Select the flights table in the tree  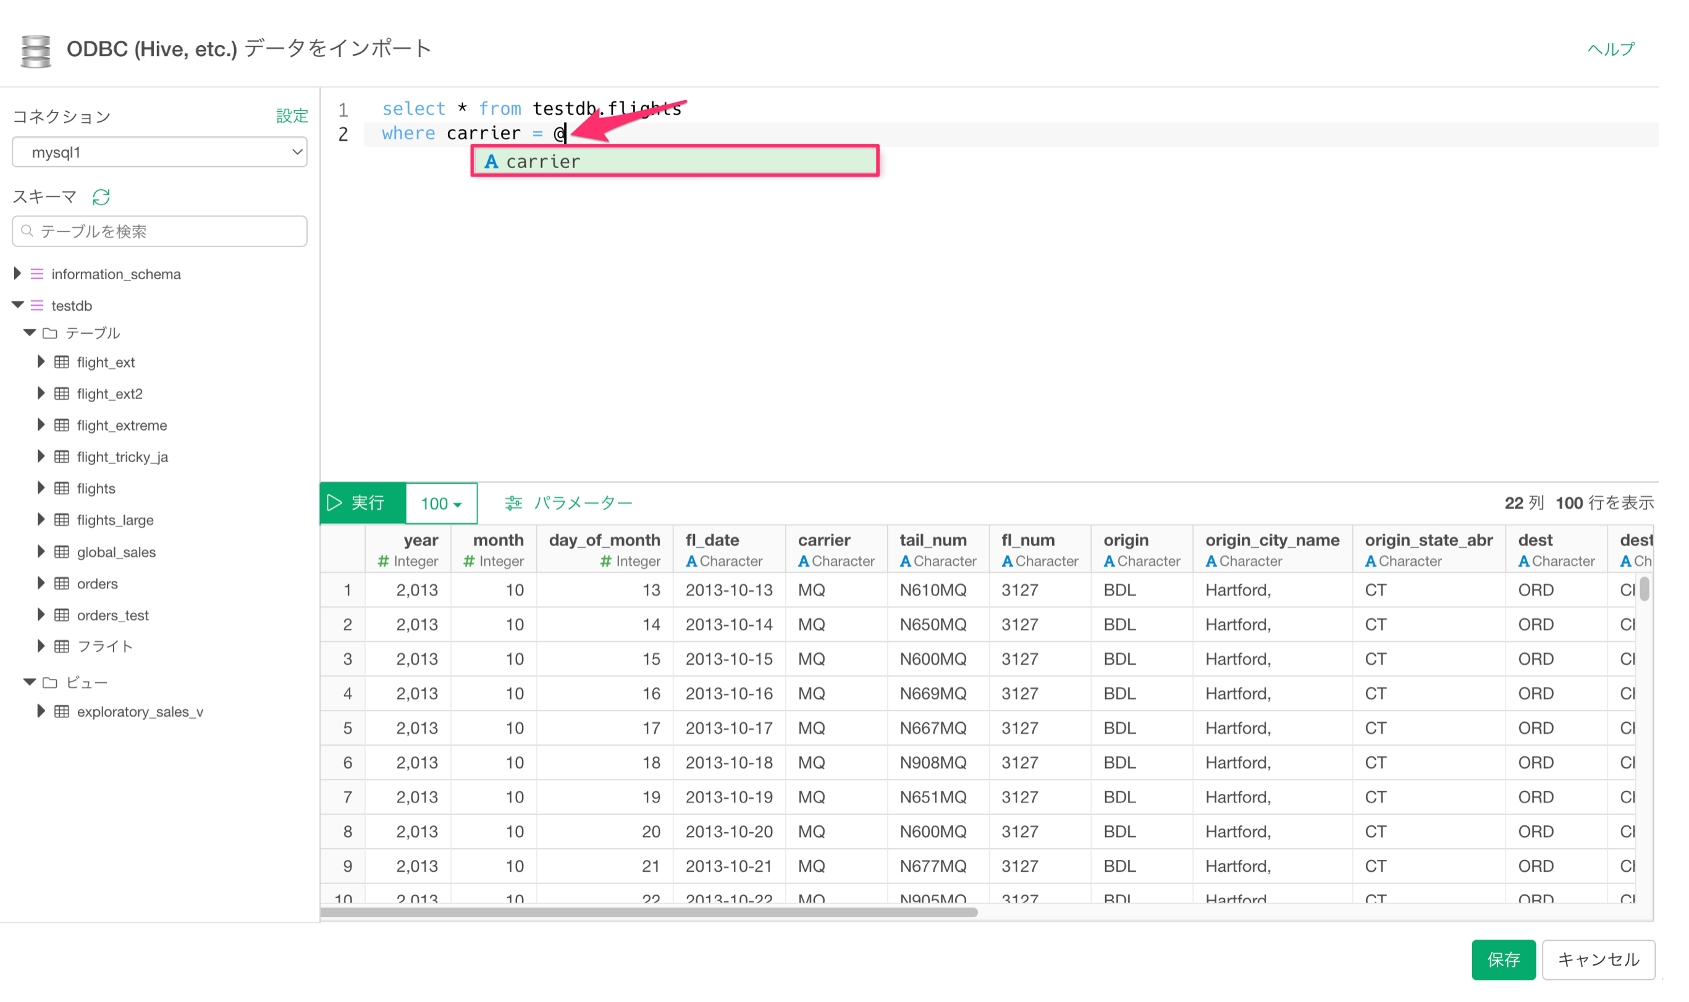tap(96, 488)
